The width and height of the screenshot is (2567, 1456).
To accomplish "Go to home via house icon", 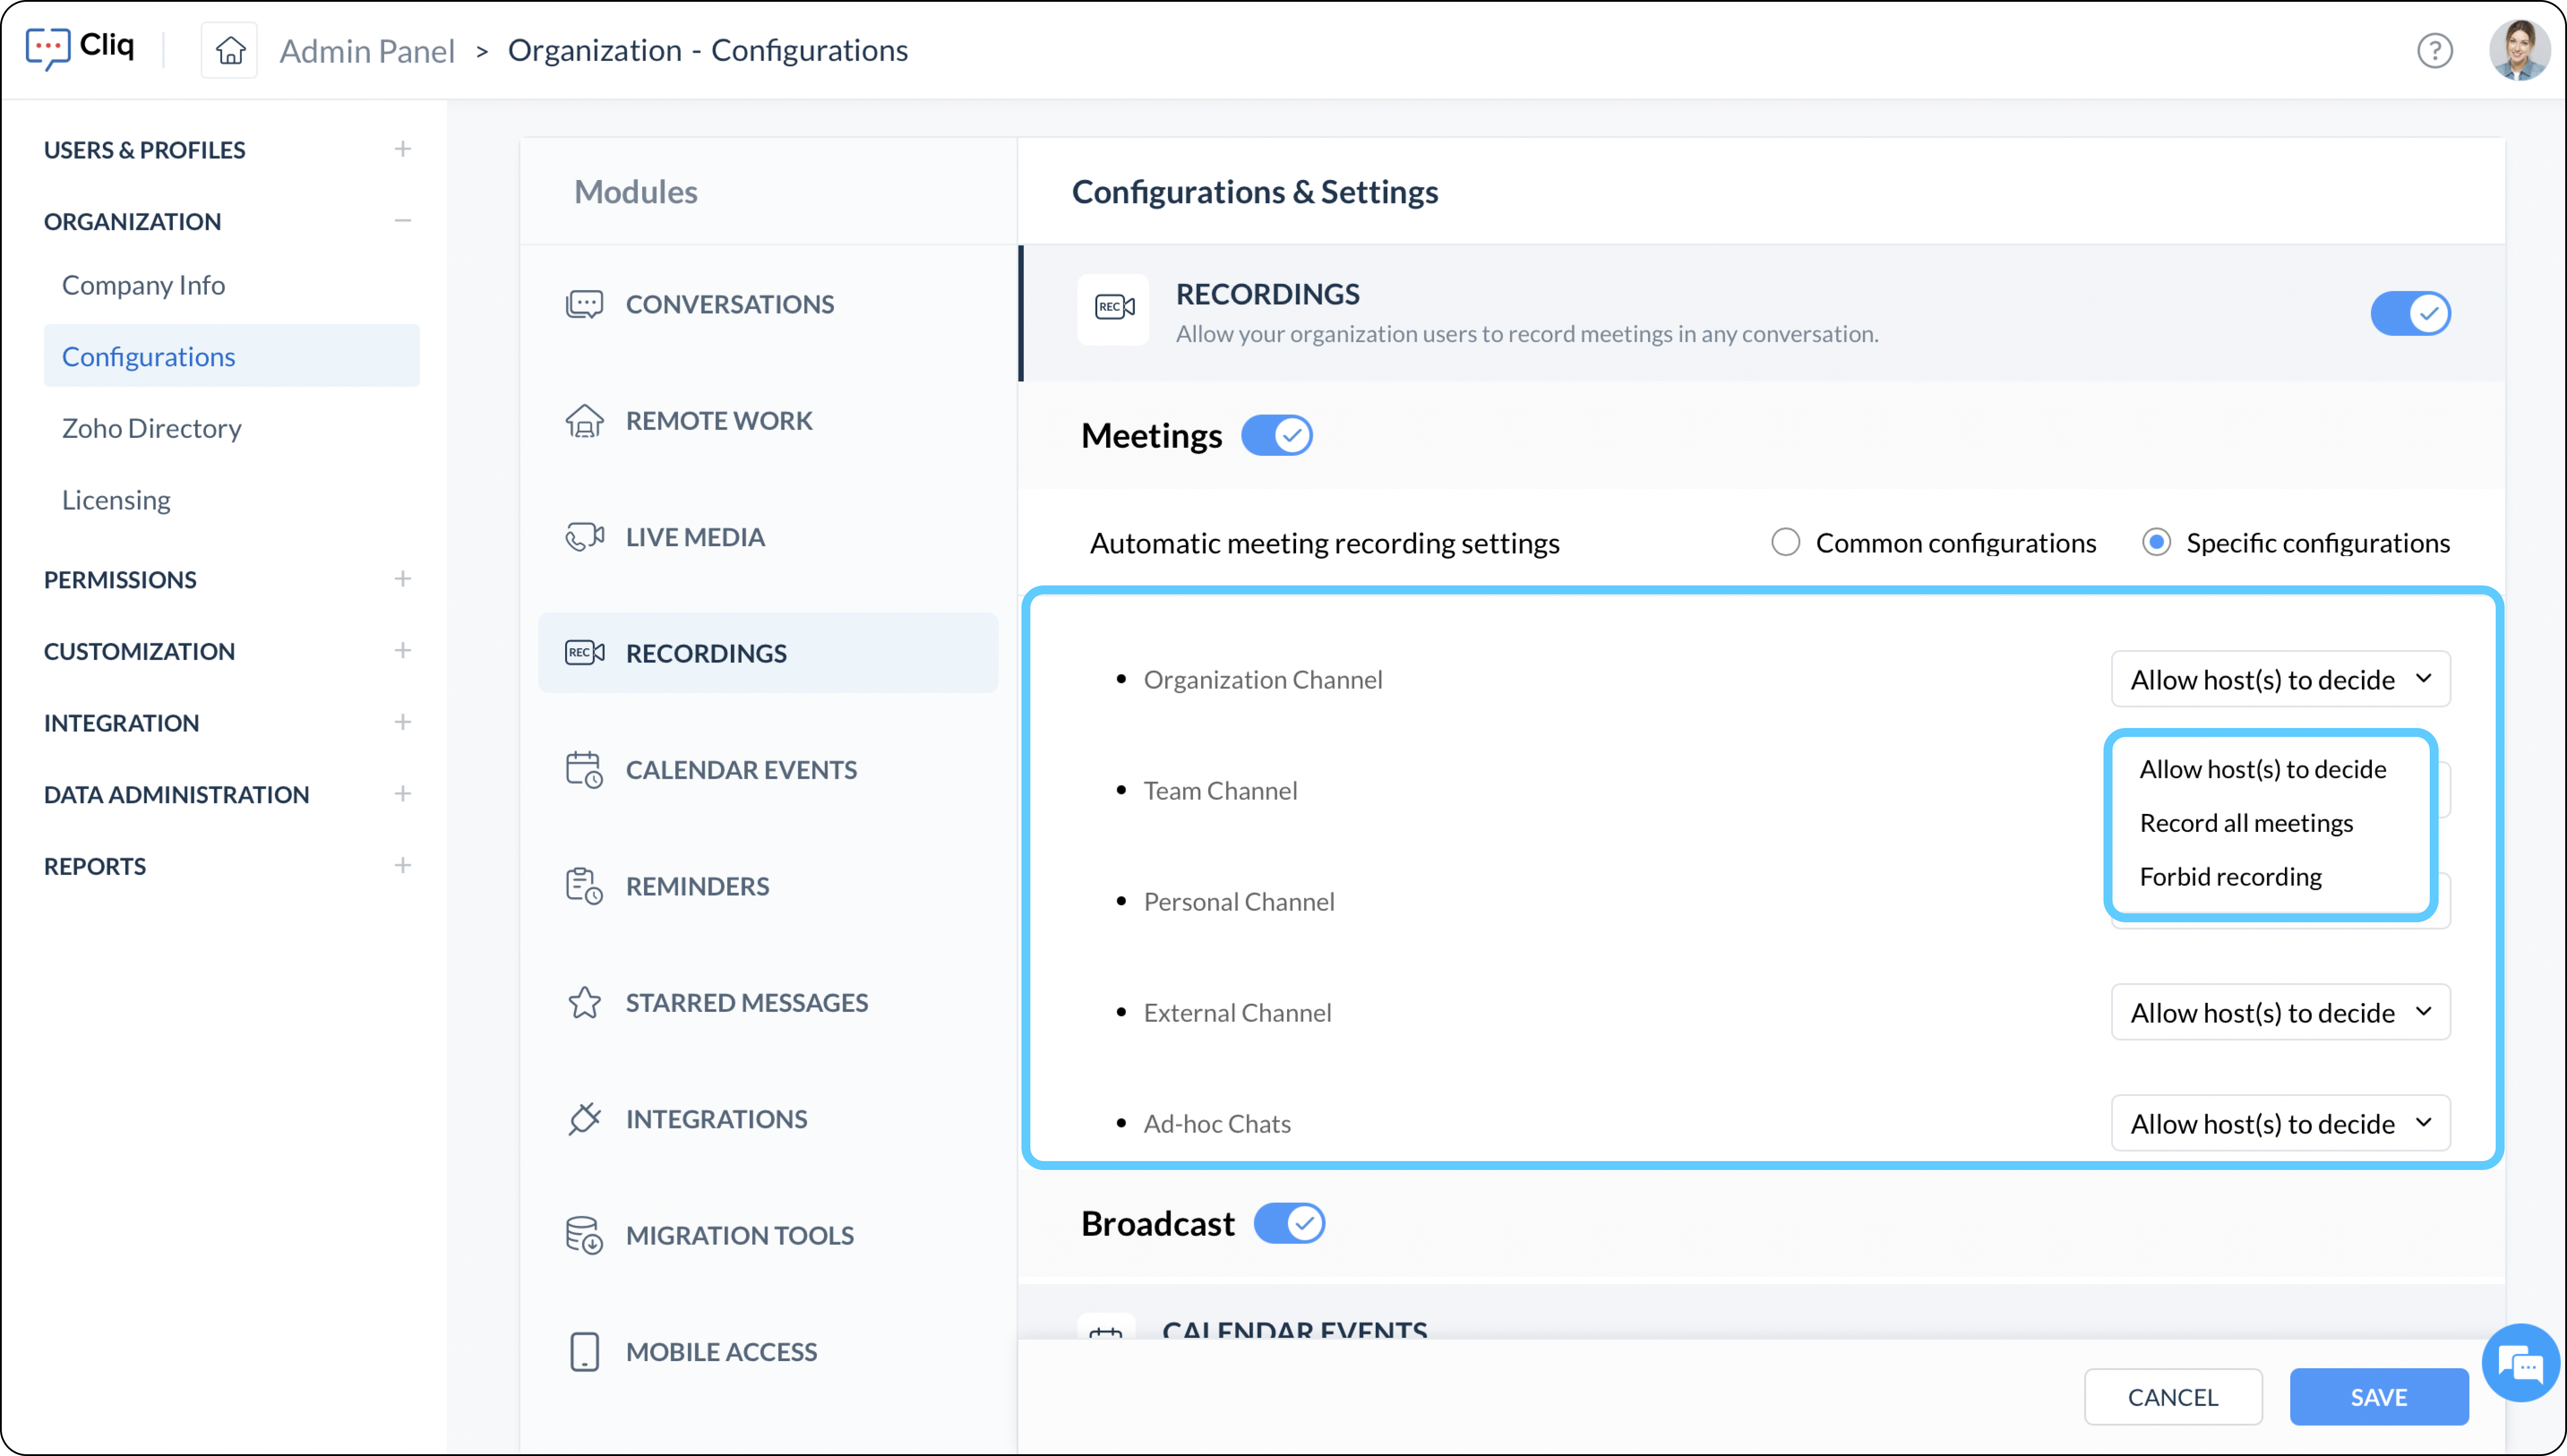I will (x=230, y=50).
